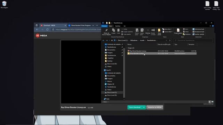Switch to the Ver ribbon tab

coord(125,26)
